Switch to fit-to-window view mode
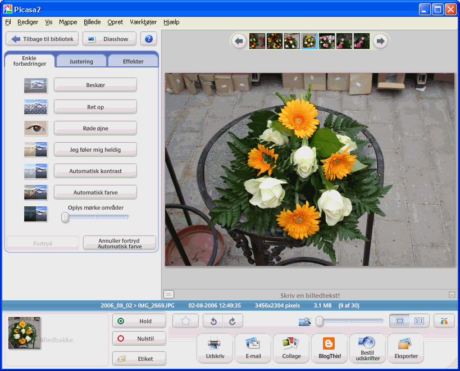Viewport: 460px width, 371px height. pos(400,321)
